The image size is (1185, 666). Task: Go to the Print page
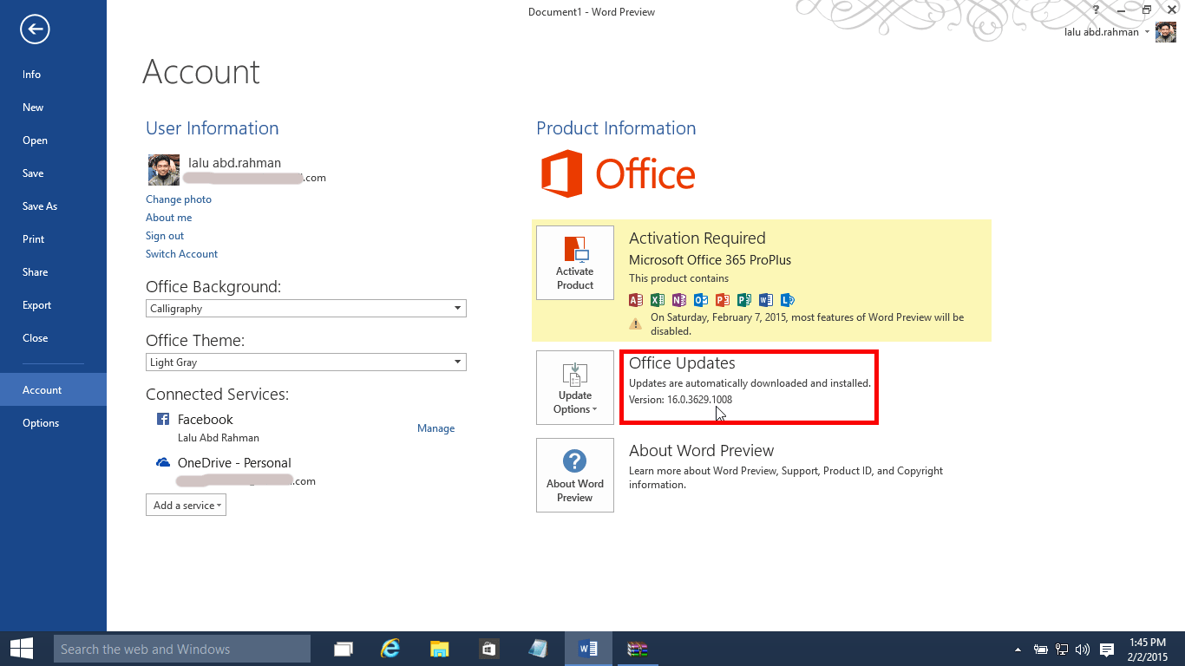(53, 239)
